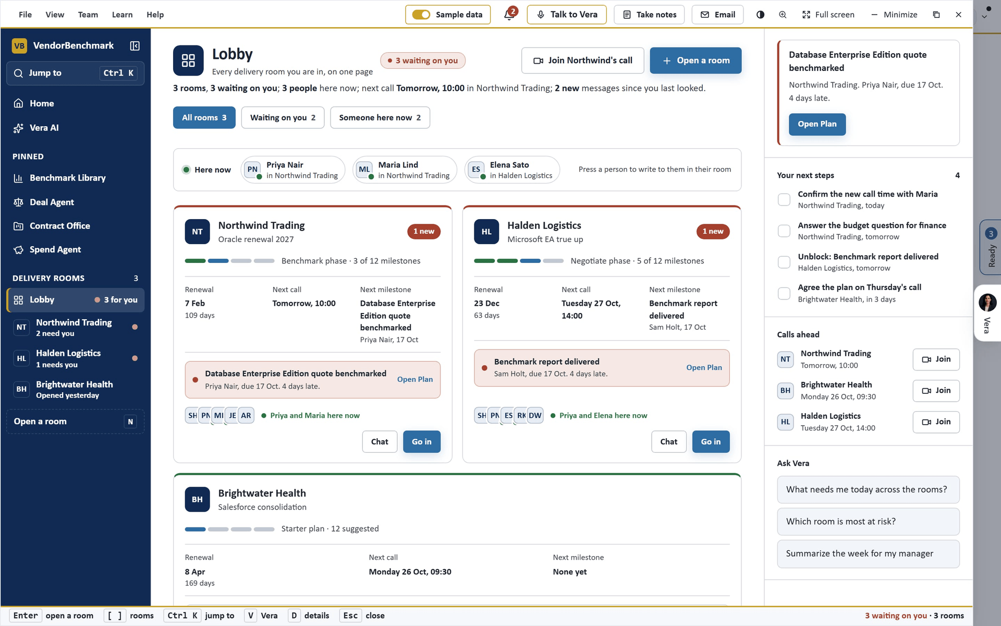The height and width of the screenshot is (626, 1001).
Task: Open Plan link in Halden Logistics alert
Action: pos(704,367)
